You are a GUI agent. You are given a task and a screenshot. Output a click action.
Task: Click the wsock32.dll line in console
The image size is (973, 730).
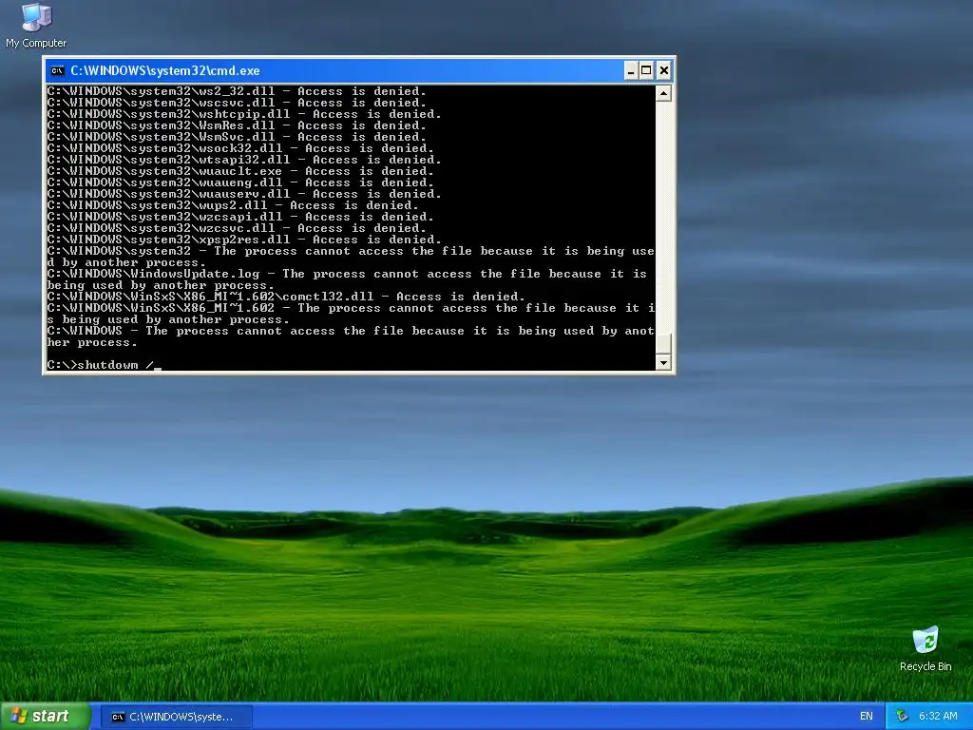tap(240, 148)
